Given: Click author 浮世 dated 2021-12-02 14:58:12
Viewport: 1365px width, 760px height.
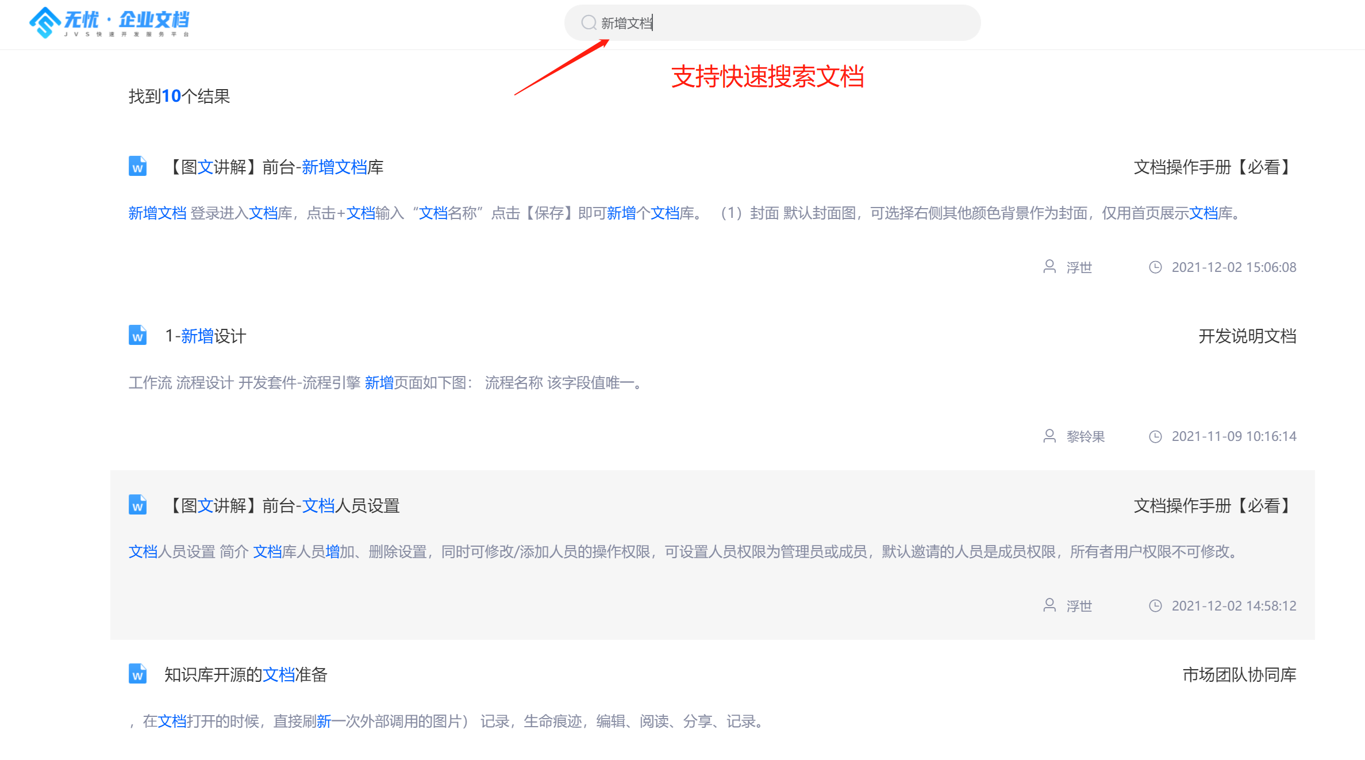Looking at the screenshot, I should [x=1079, y=606].
